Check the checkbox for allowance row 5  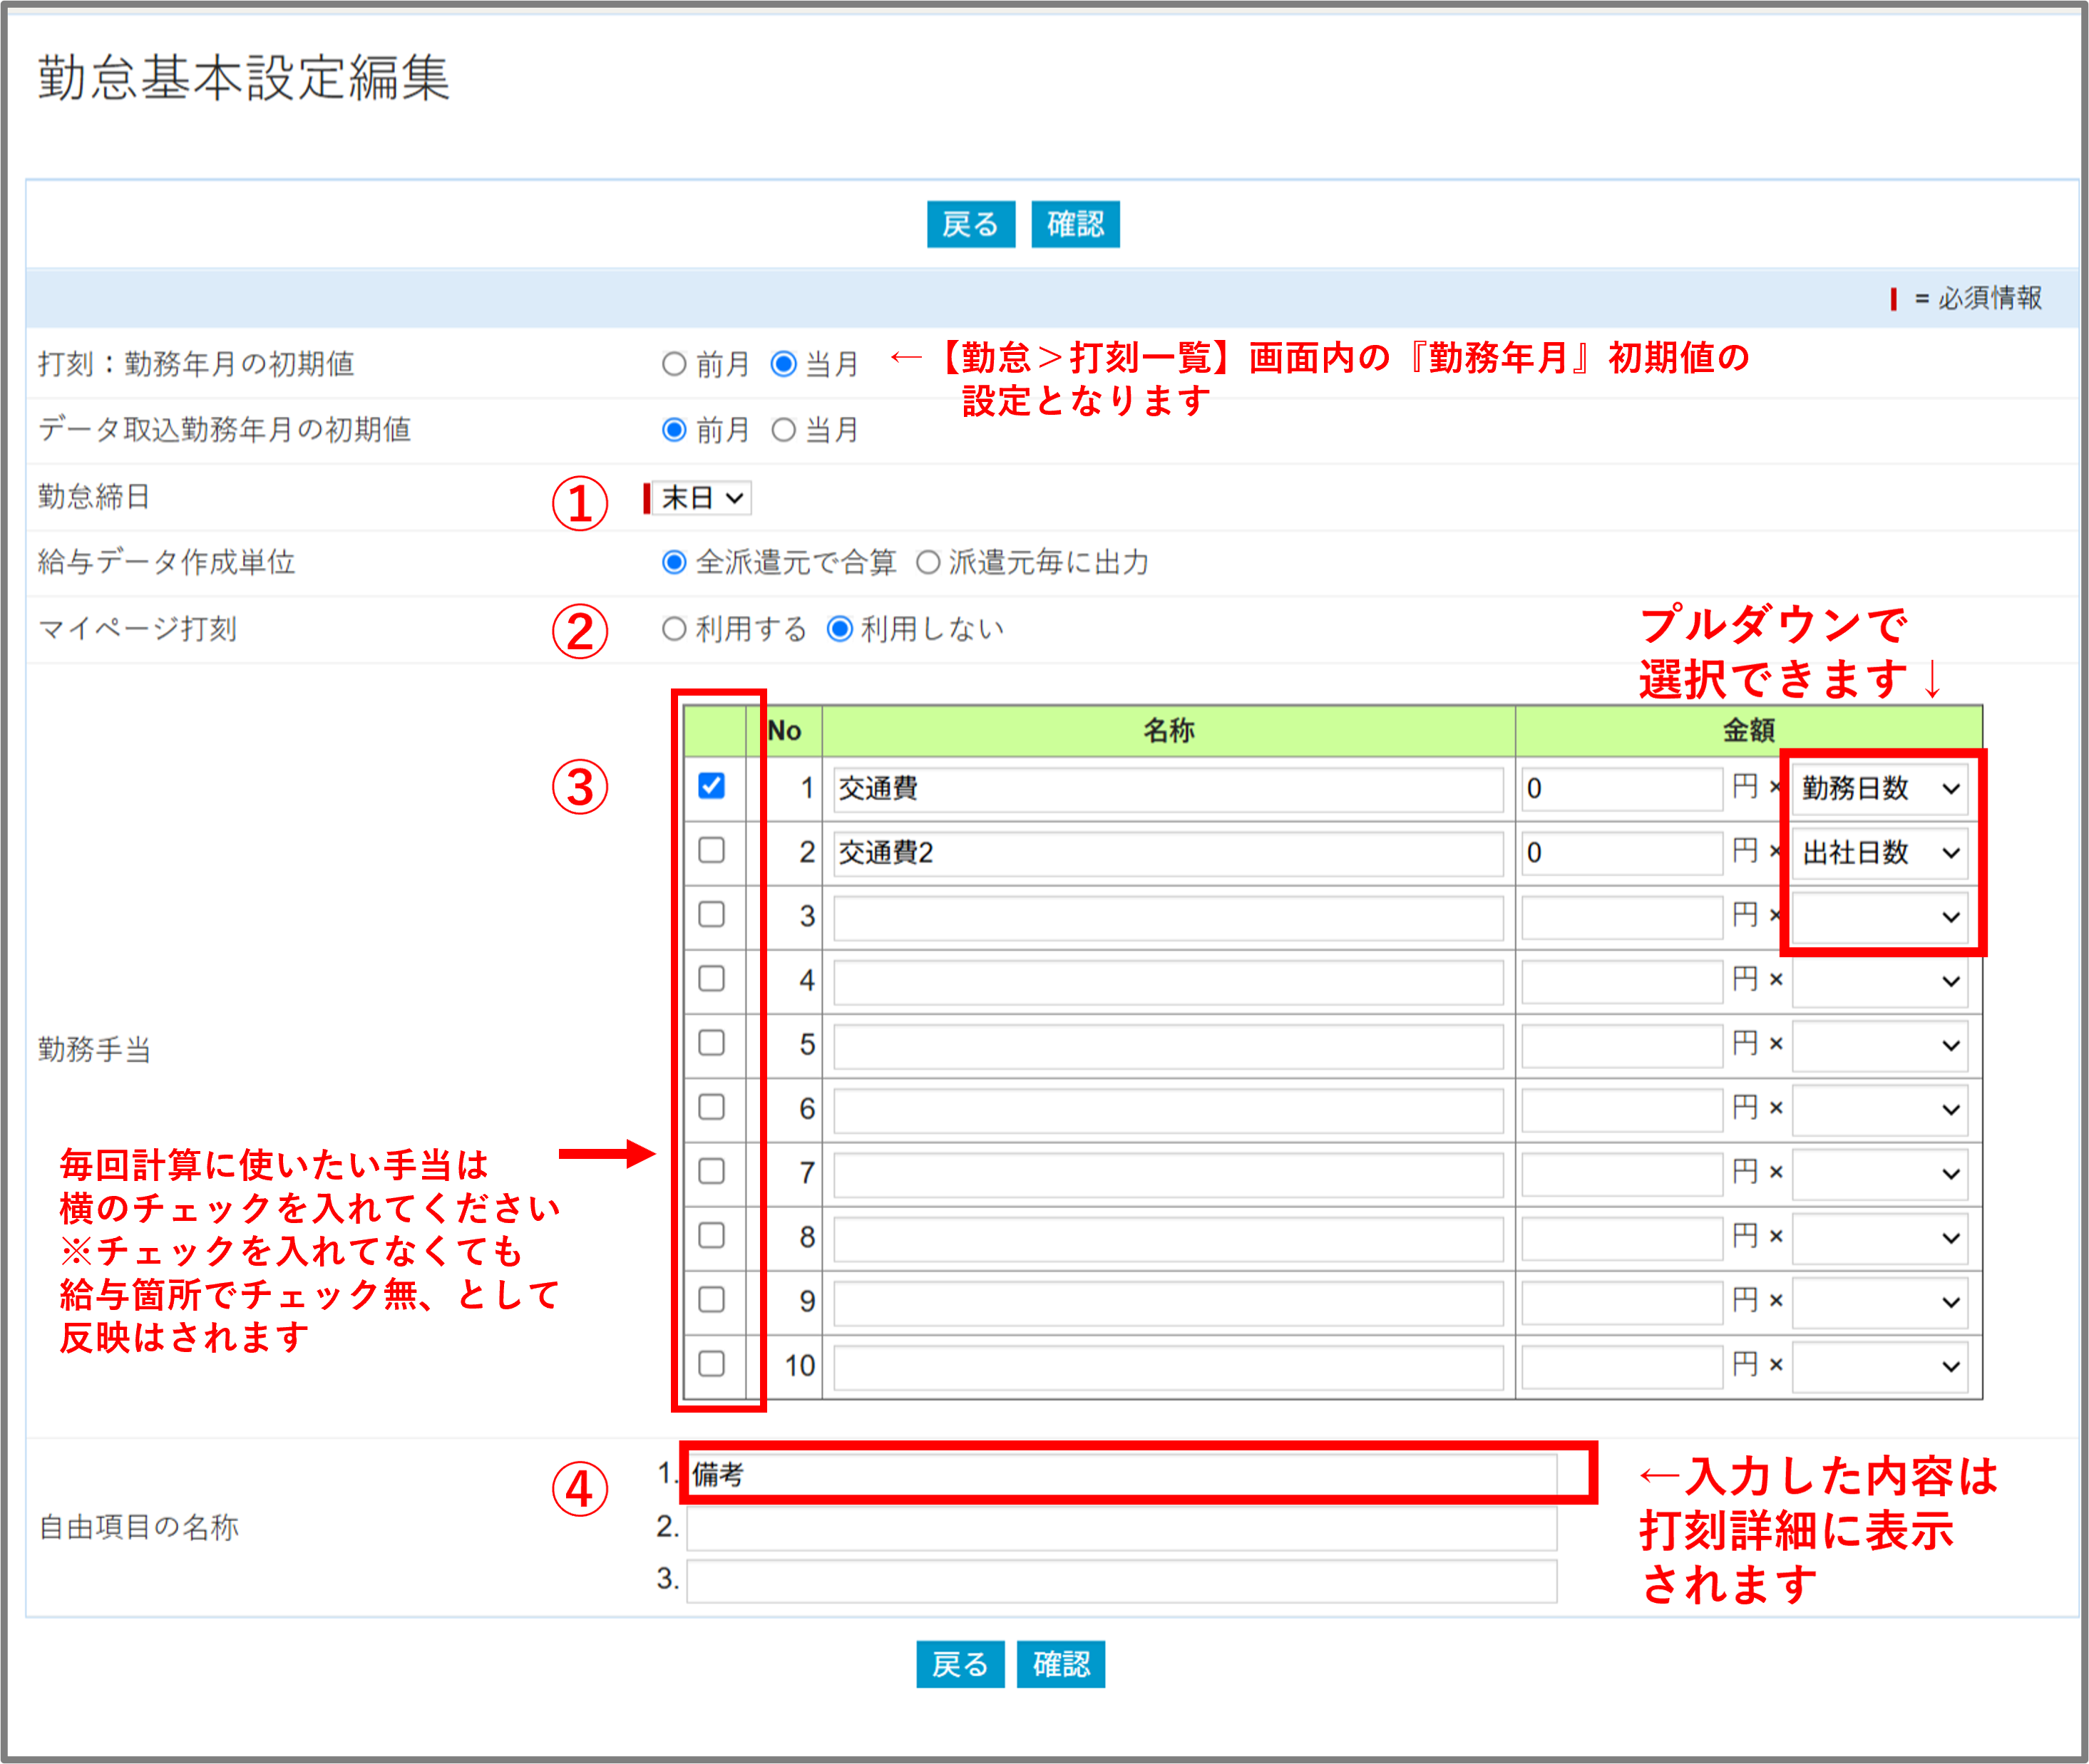point(712,1043)
